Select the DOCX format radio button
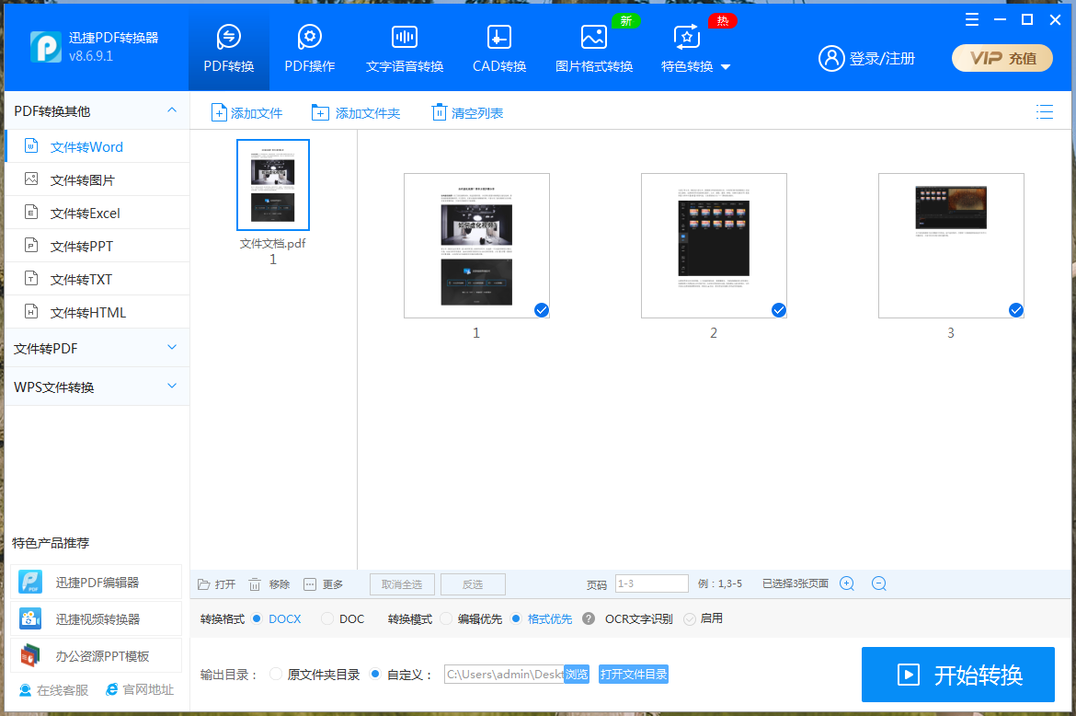The width and height of the screenshot is (1076, 716). pos(257,618)
